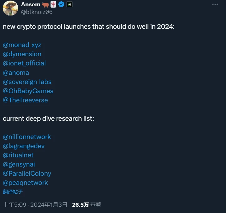Viewport: 226px width, 213px height.
Task: Open the @ritualnet mention
Action: point(18,155)
